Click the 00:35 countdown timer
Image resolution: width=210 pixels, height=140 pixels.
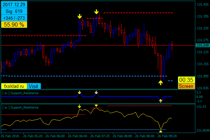pyautogui.click(x=185, y=80)
